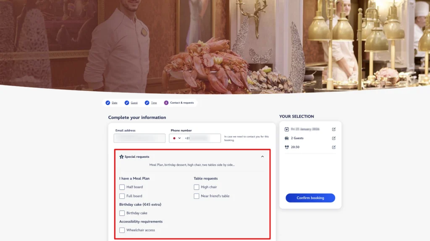The height and width of the screenshot is (241, 430).
Task: Check the High chair table request
Action: [x=197, y=187]
